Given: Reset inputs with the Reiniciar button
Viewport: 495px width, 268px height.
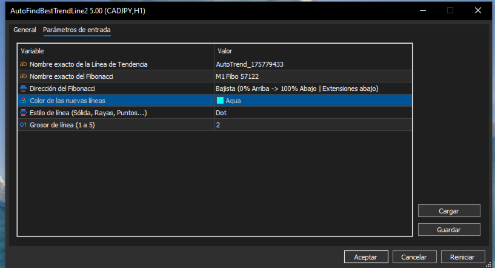Looking at the screenshot, I should [x=462, y=257].
